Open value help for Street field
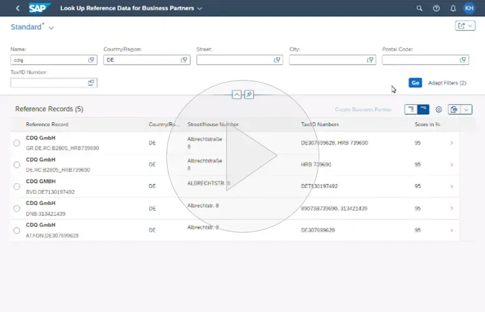 coord(277,60)
